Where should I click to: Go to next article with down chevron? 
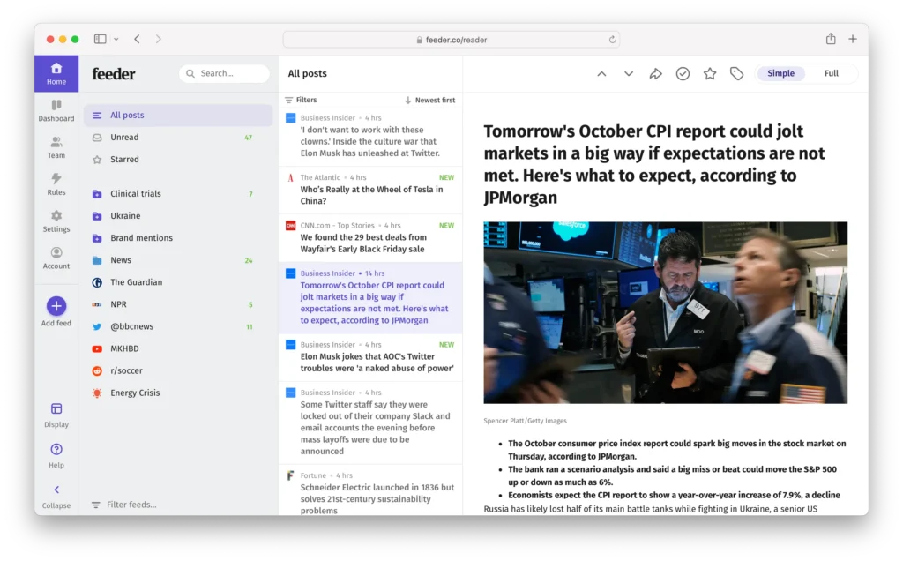[x=629, y=74]
